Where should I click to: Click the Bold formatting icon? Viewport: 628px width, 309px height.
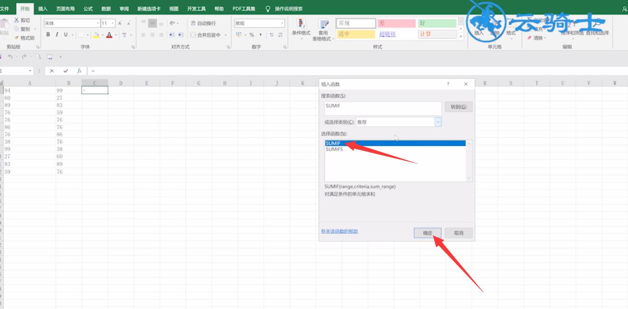(48, 35)
